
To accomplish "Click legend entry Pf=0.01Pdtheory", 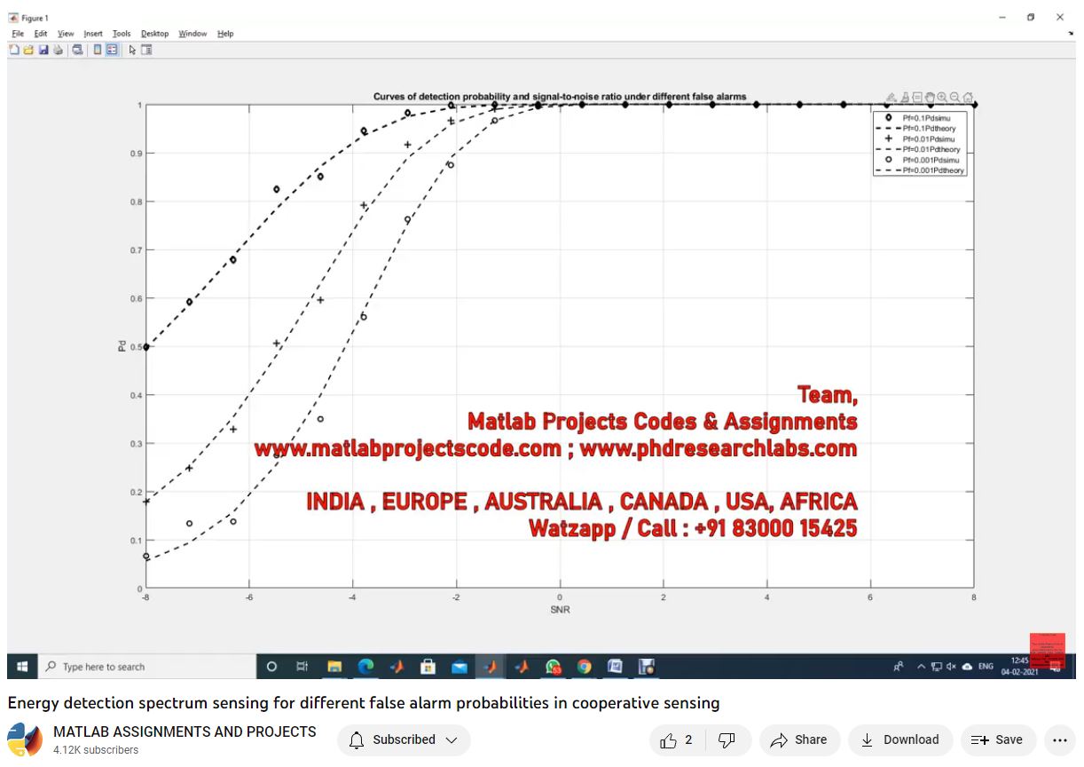I will (931, 150).
